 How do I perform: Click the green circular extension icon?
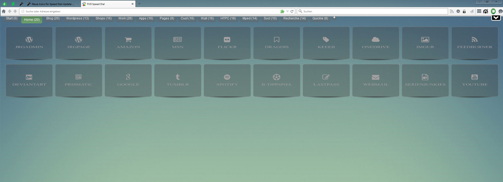pos(493,11)
